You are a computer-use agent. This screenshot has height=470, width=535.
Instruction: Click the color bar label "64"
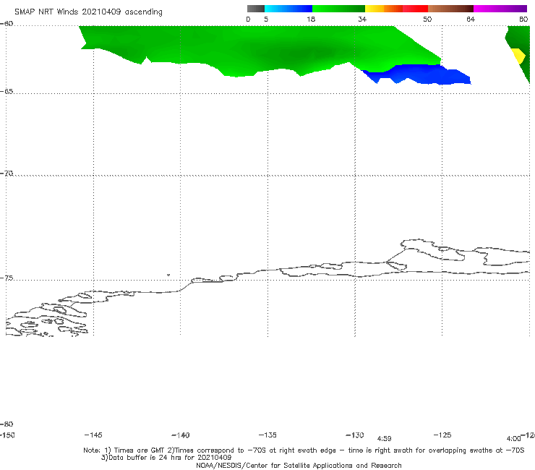pos(471,20)
